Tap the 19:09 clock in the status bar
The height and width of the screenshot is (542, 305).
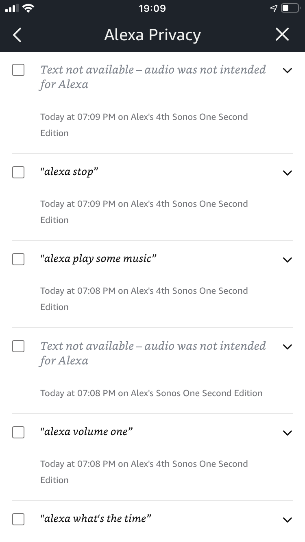click(152, 9)
